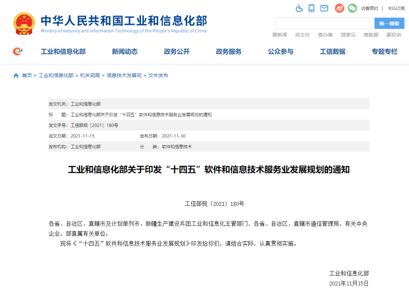The image size is (409, 293).
Task: Click the 发布机构 value 工业和信息化部
Action: (86, 147)
